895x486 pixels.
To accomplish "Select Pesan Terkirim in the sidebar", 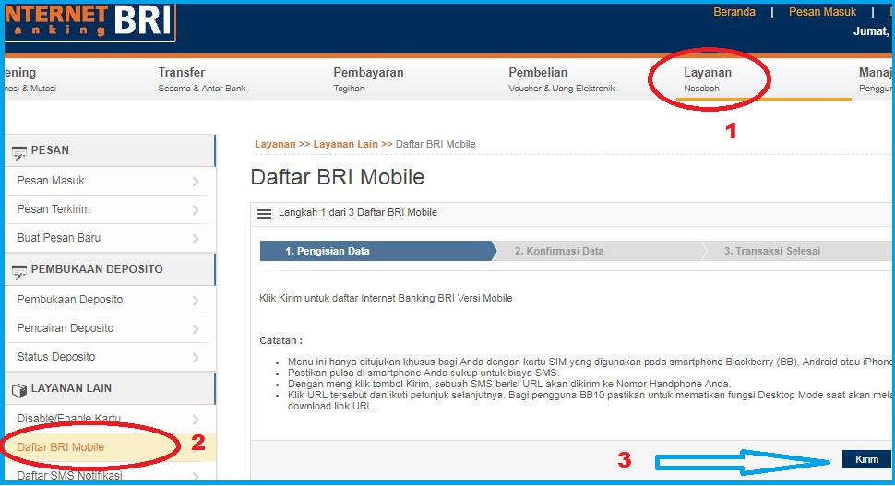I will (110, 209).
